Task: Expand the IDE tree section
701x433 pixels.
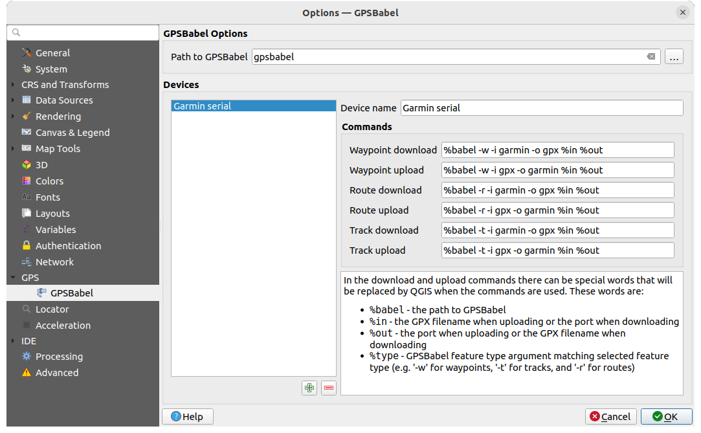Action: coord(14,341)
